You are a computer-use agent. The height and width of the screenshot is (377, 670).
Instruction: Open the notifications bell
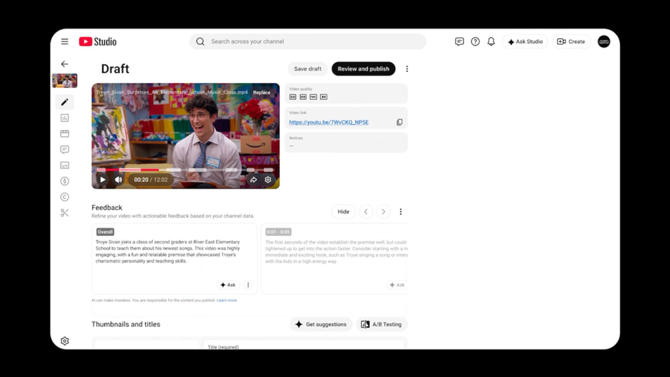(x=491, y=42)
